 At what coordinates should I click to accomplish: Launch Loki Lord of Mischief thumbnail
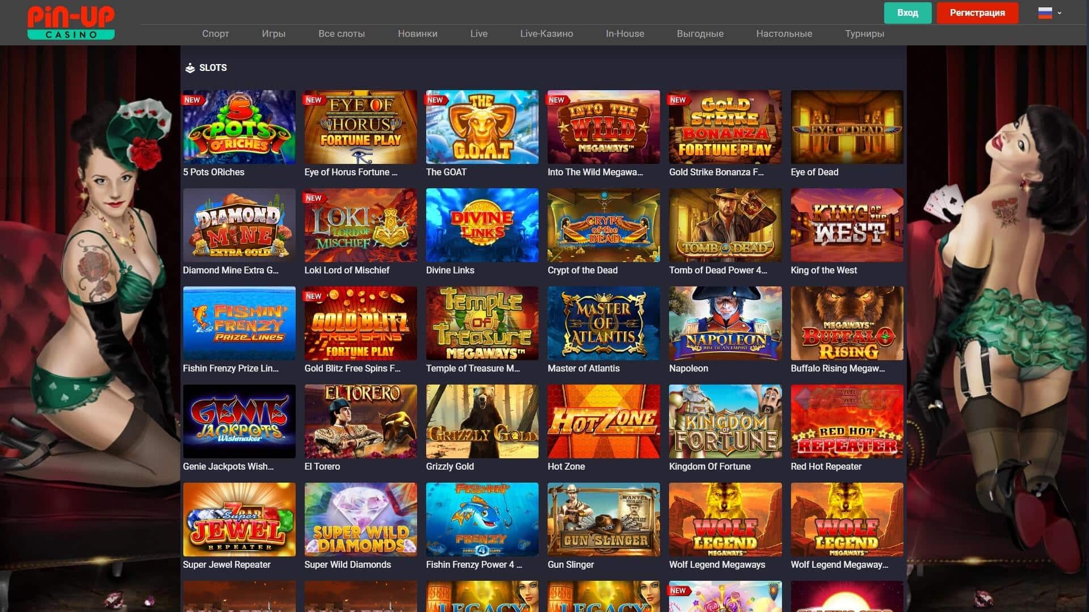(360, 225)
